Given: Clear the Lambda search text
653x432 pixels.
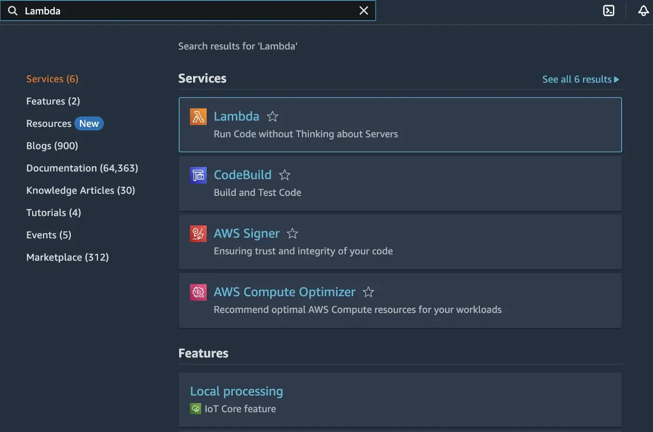Looking at the screenshot, I should point(364,11).
